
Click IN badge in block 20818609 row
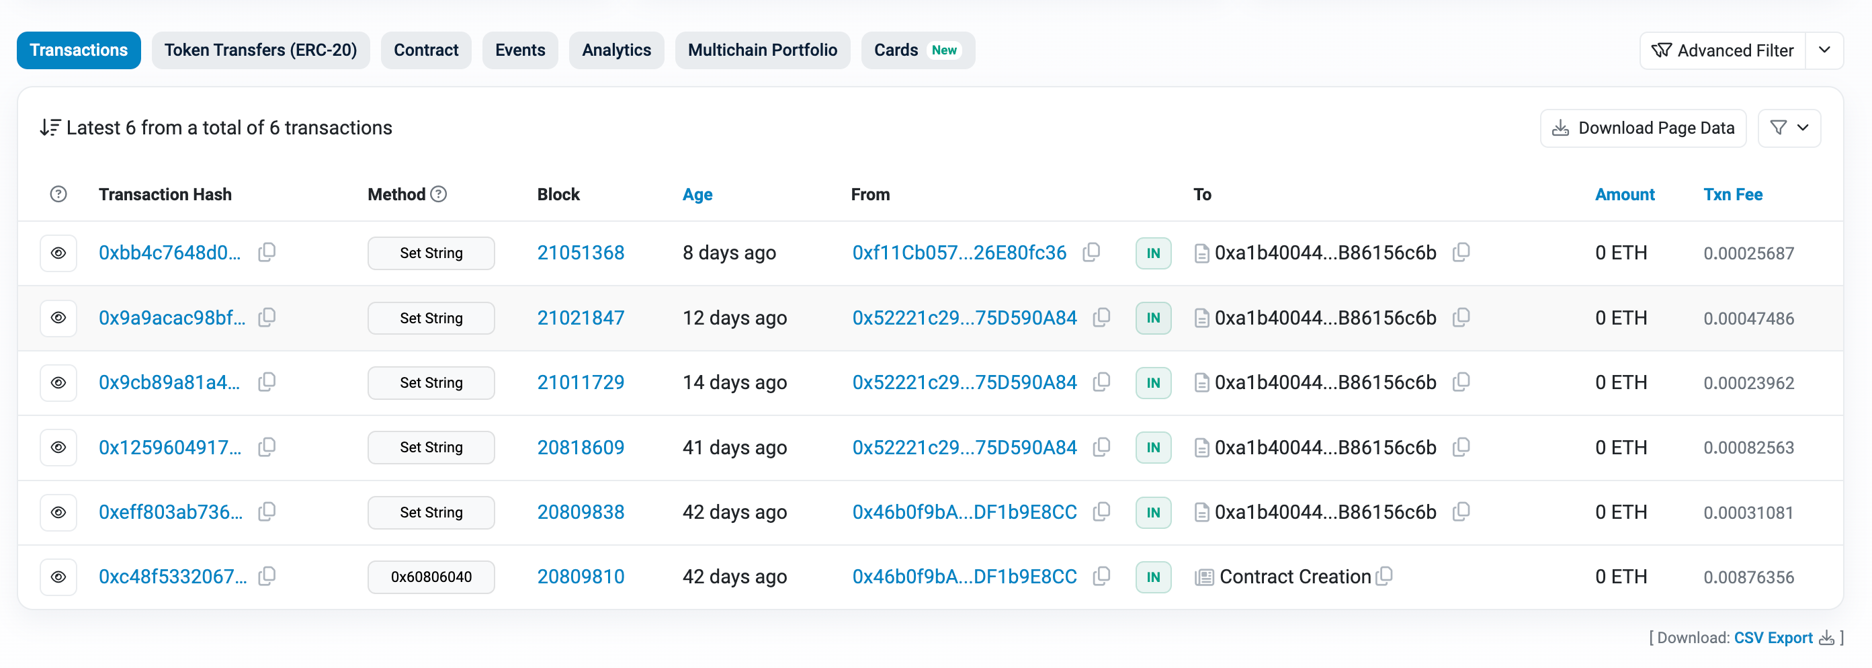tap(1153, 447)
